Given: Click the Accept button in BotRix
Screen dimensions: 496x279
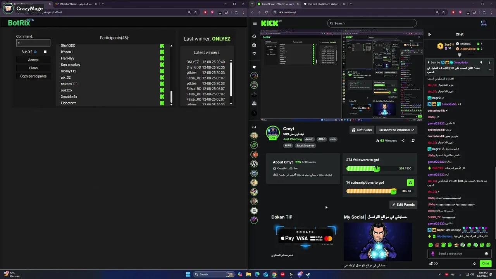Looking at the screenshot, I should click(33, 60).
